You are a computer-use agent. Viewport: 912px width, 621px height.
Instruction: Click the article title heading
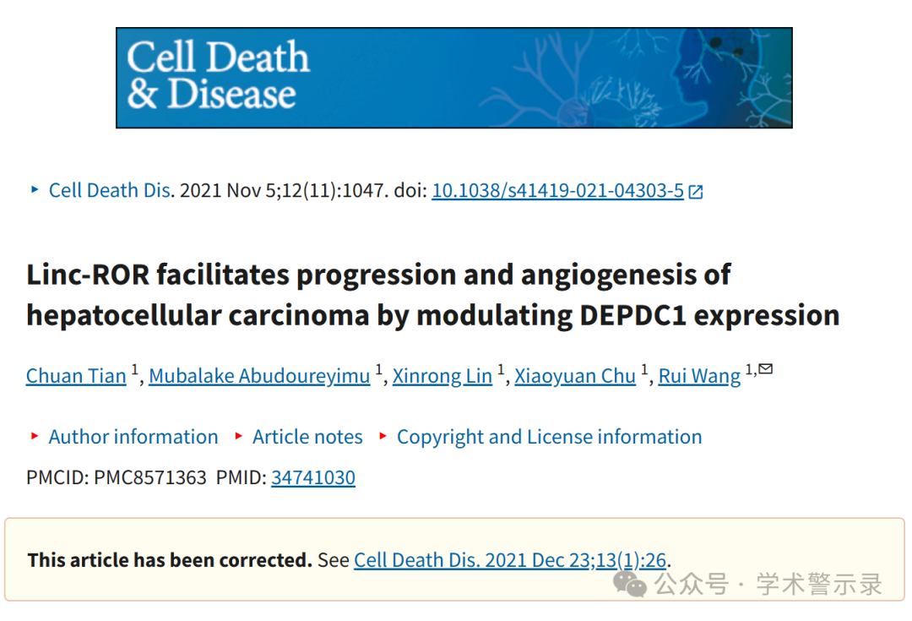pyautogui.click(x=433, y=295)
